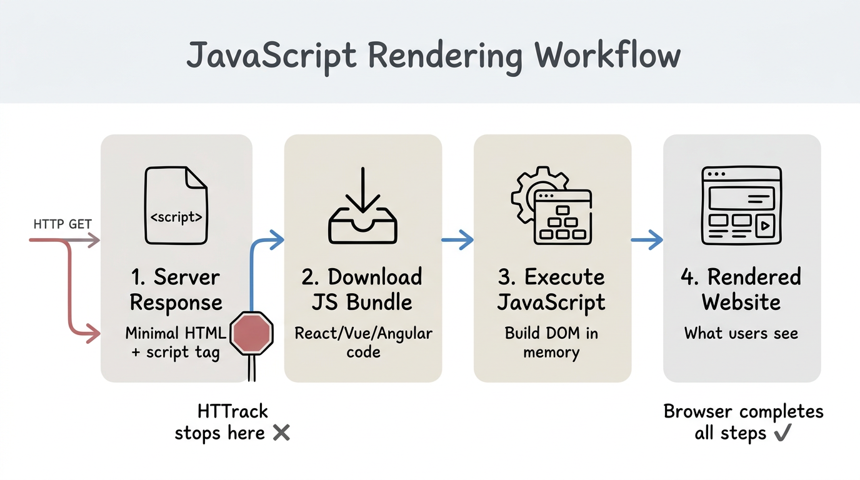860x480 pixels.
Task: Click the script document icon above Server Response
Action: (x=176, y=203)
